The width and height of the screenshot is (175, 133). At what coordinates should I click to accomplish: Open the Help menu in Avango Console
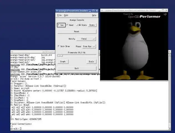pos(94,15)
